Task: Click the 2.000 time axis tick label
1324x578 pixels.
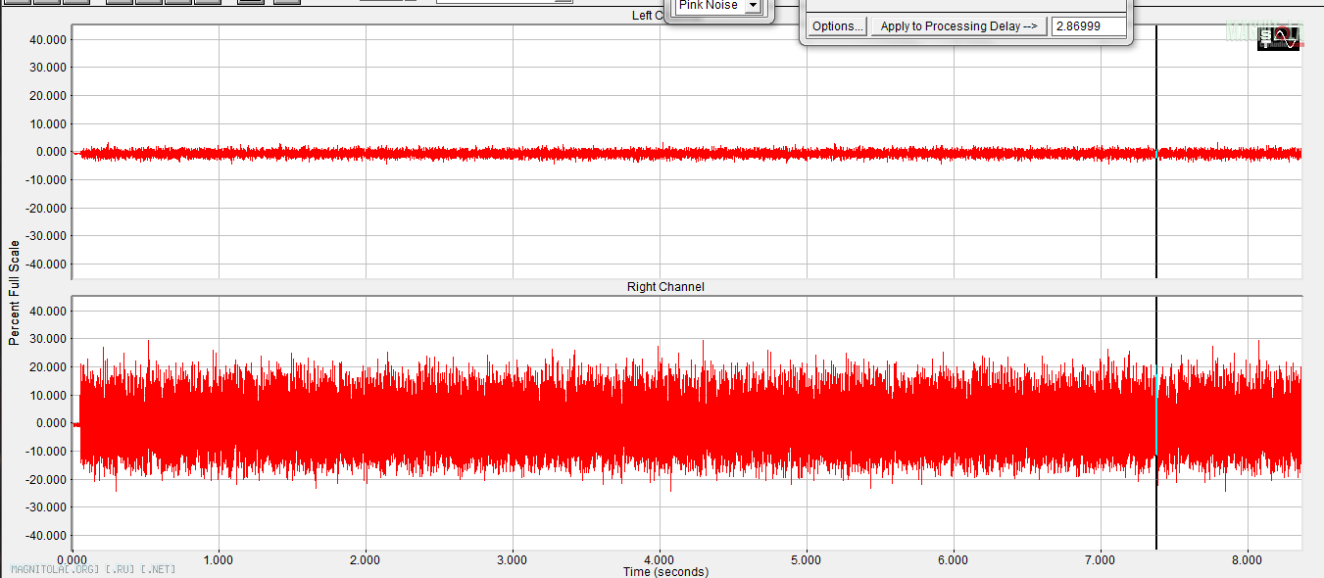Action: click(365, 560)
